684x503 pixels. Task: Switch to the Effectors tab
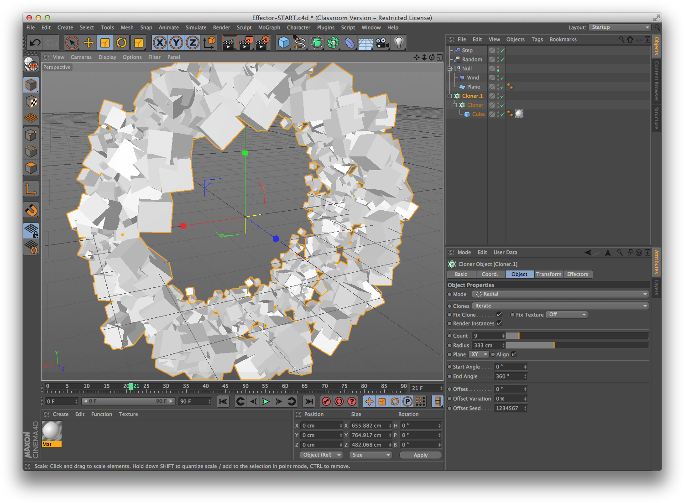pyautogui.click(x=577, y=274)
